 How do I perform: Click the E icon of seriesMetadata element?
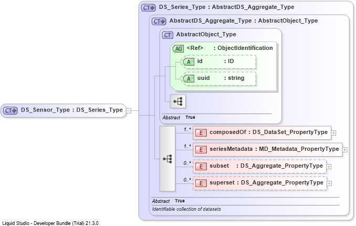(201, 150)
